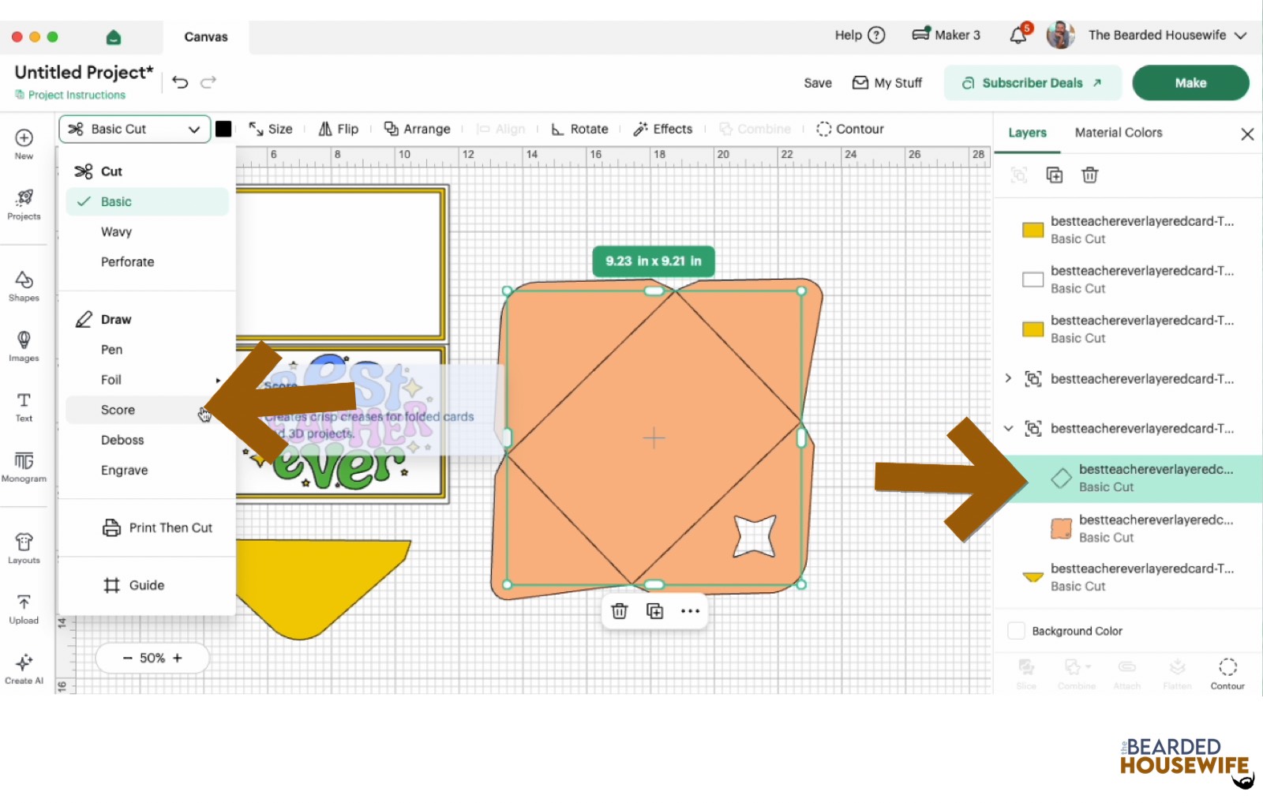Duplicate layer icon in Layers panel
1263x803 pixels.
pyautogui.click(x=1055, y=175)
